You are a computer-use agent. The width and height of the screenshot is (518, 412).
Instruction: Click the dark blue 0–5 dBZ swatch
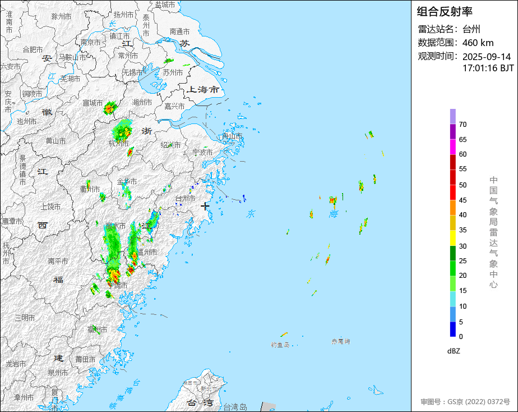tap(452, 329)
